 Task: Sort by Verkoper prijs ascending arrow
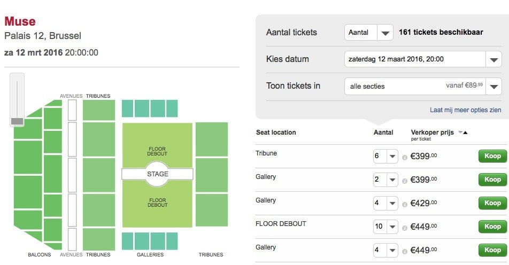(466, 132)
